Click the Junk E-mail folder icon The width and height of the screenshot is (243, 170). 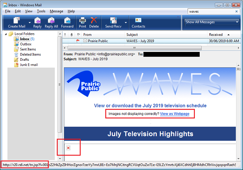point(16,65)
